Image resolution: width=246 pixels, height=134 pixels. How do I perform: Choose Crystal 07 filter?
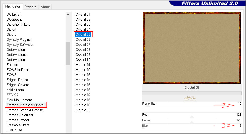(83, 44)
